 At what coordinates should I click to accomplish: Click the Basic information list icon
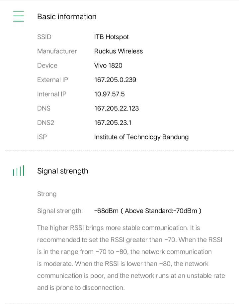[x=19, y=16]
